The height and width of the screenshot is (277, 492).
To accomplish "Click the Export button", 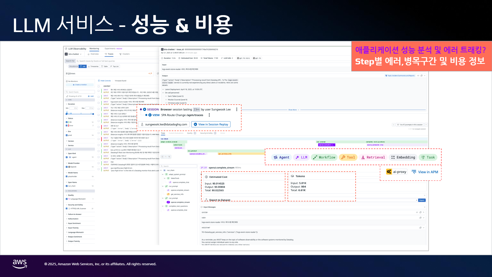I will [x=422, y=200].
